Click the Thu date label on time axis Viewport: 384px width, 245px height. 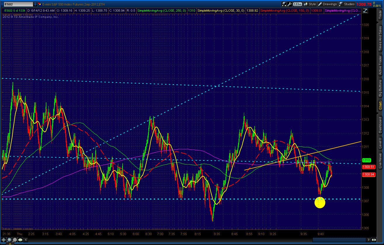click(x=19, y=234)
